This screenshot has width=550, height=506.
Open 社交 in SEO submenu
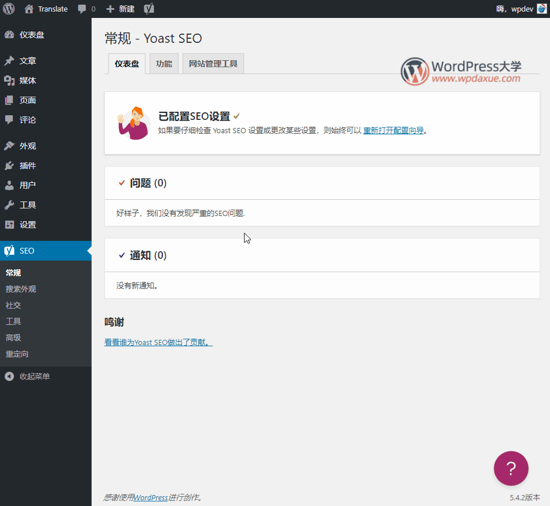coord(13,305)
